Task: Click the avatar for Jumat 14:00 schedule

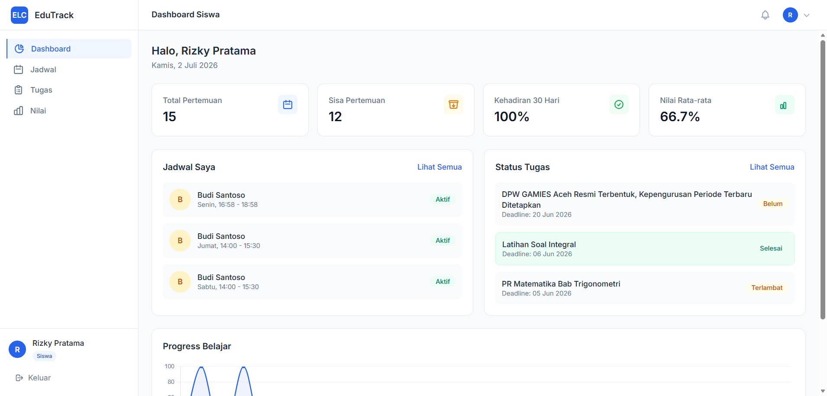Action: [x=180, y=241]
